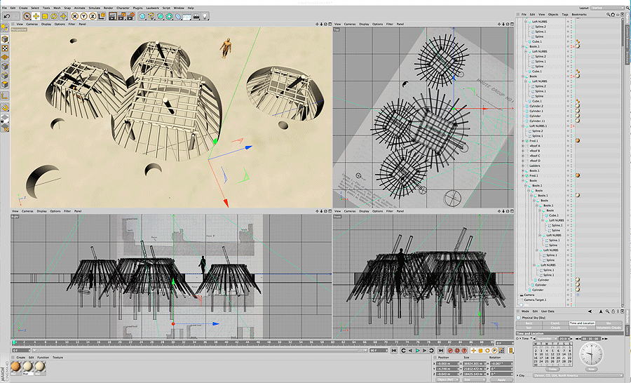Screen dimensions: 631x383
Task: Click the red Record Keyframe button
Action: (x=450, y=350)
